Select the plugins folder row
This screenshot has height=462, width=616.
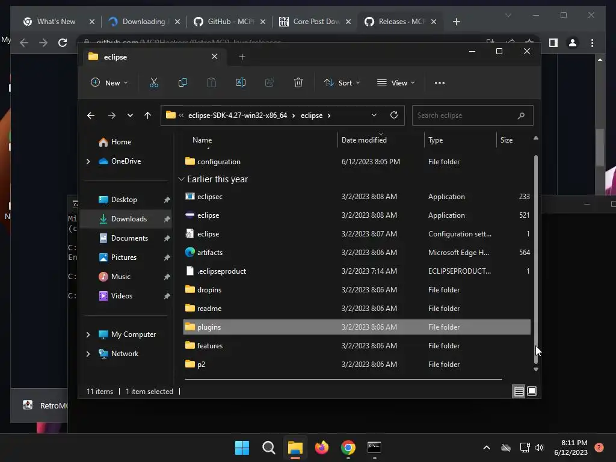click(357, 327)
